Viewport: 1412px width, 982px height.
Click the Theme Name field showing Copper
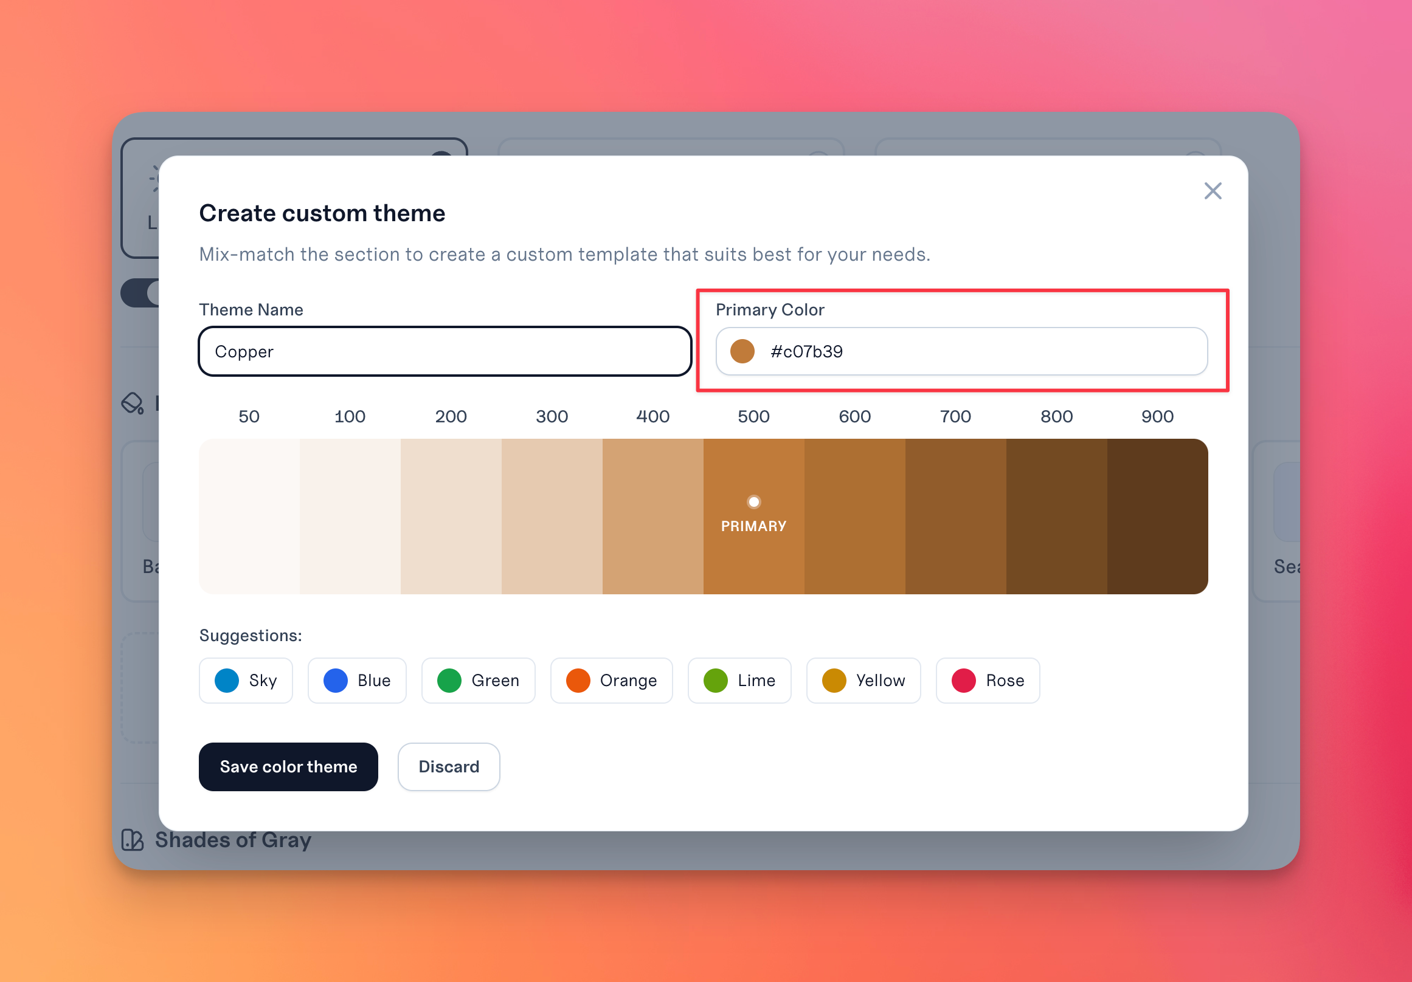pyautogui.click(x=444, y=351)
